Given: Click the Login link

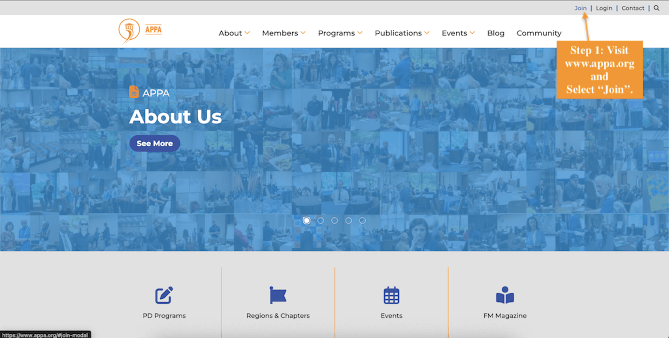Looking at the screenshot, I should [604, 8].
